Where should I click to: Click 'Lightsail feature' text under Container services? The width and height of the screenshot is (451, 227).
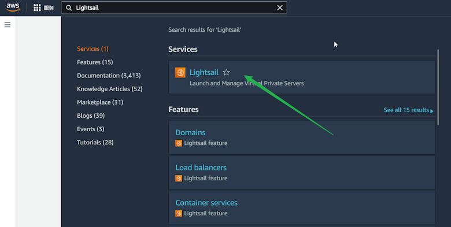(206, 214)
